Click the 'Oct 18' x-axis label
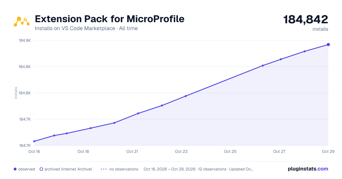The width and height of the screenshot is (342, 179). (x=83, y=151)
